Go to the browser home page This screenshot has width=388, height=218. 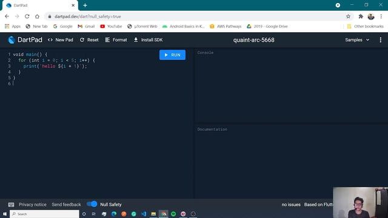[x=37, y=16]
